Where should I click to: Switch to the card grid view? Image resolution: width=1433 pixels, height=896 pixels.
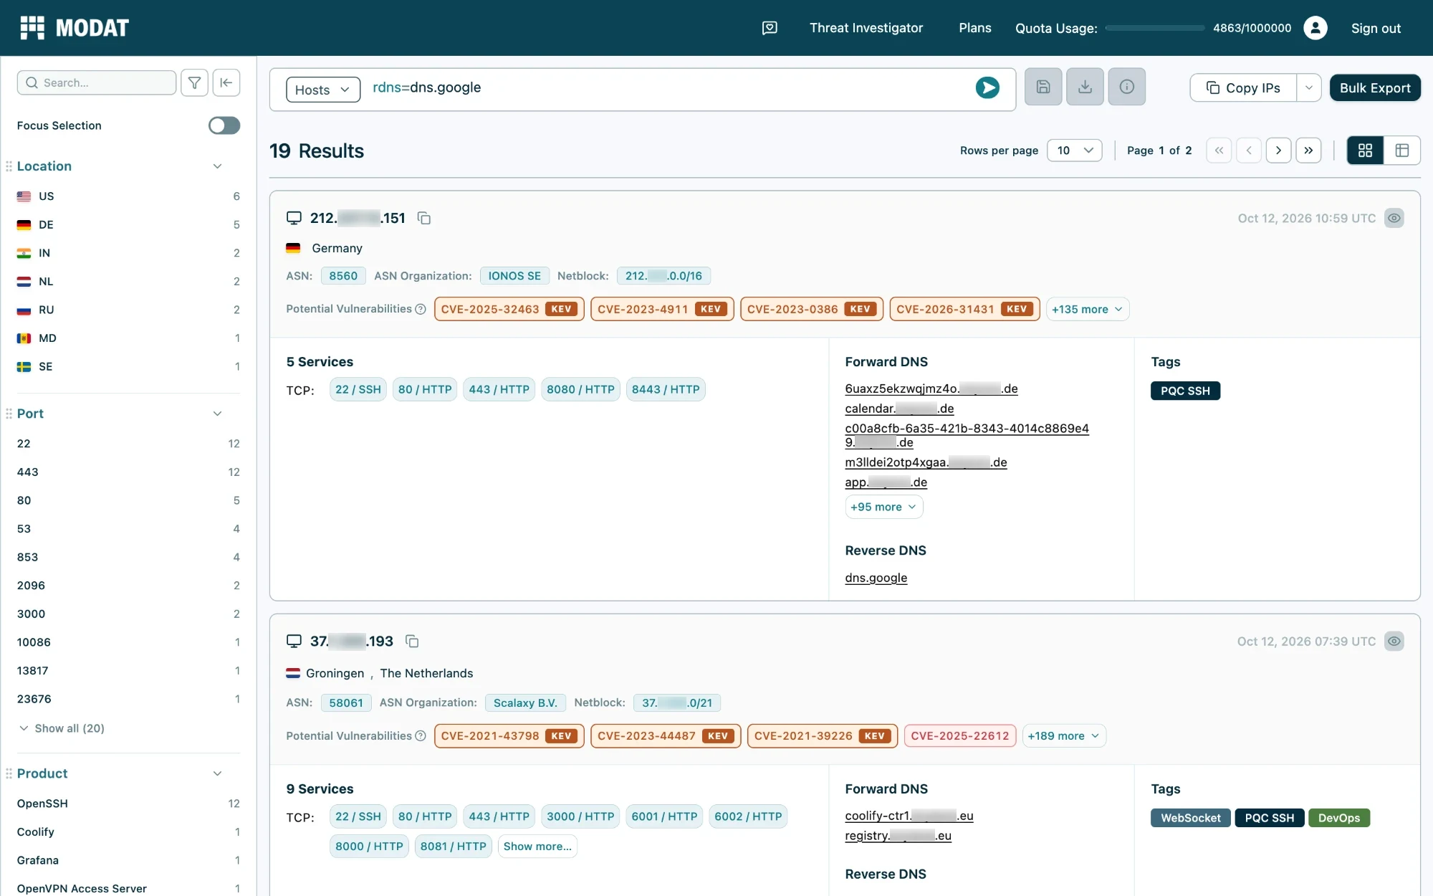click(x=1365, y=151)
